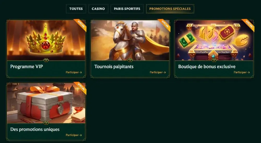This screenshot has width=261, height=143.
Task: Choose the Promotions Spéciales tab
Action: [170, 9]
